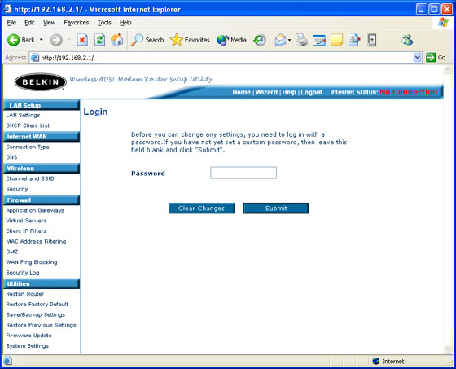Open MAC Address Filtering in sidebar
456x369 pixels.
point(36,242)
